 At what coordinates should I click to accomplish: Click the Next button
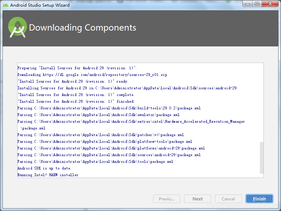click(x=197, y=199)
